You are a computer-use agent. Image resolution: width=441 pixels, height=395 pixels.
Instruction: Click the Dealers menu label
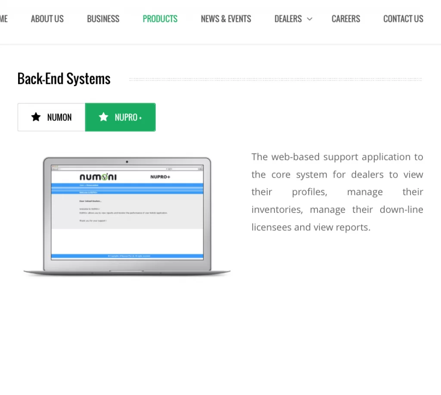pos(288,19)
